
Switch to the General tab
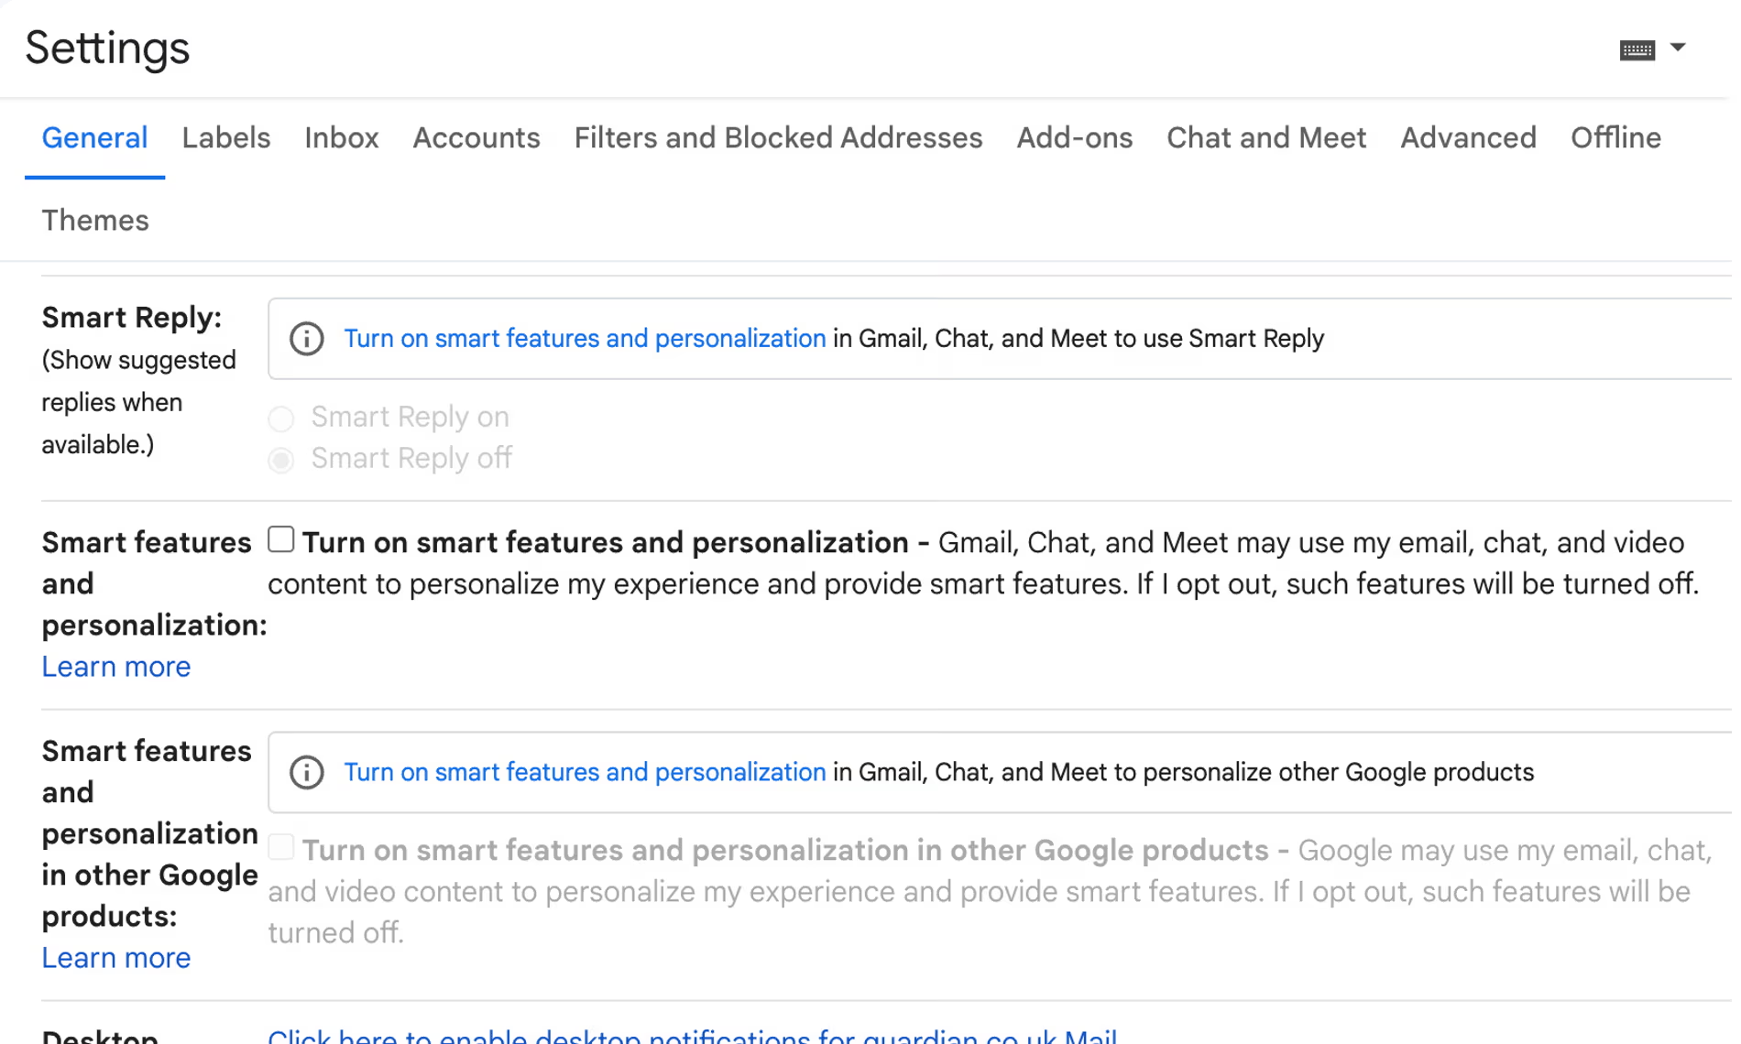point(94,137)
